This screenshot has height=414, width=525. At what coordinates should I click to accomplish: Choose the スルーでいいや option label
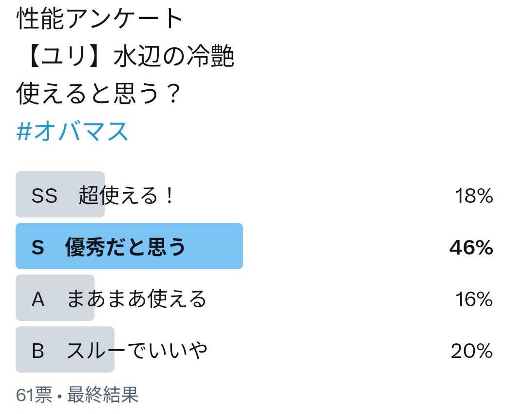click(137, 350)
